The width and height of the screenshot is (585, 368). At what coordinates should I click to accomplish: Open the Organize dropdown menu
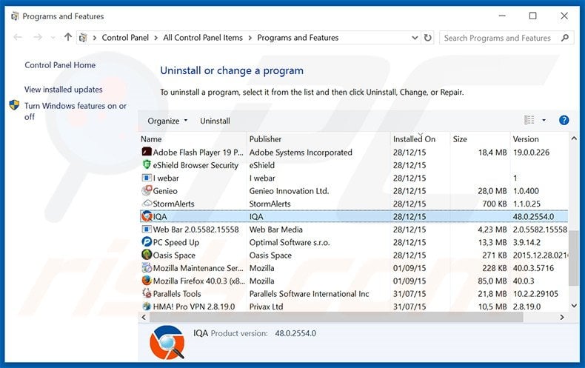point(167,121)
